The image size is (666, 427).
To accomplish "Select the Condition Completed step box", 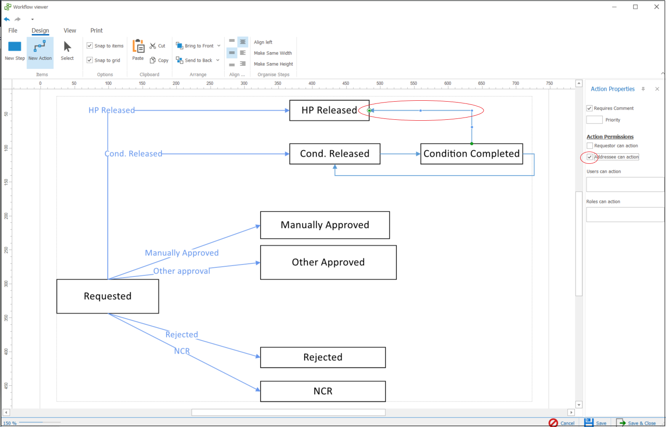I will coord(472,154).
